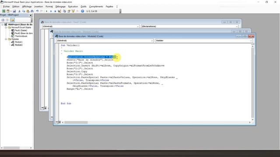
Task: Collapse the Microsoft Excel Objects folder
Action: click(6, 27)
